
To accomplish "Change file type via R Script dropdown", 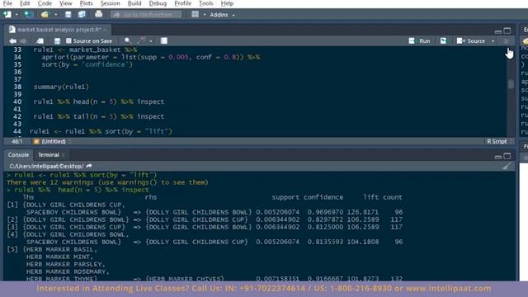I will (499, 141).
